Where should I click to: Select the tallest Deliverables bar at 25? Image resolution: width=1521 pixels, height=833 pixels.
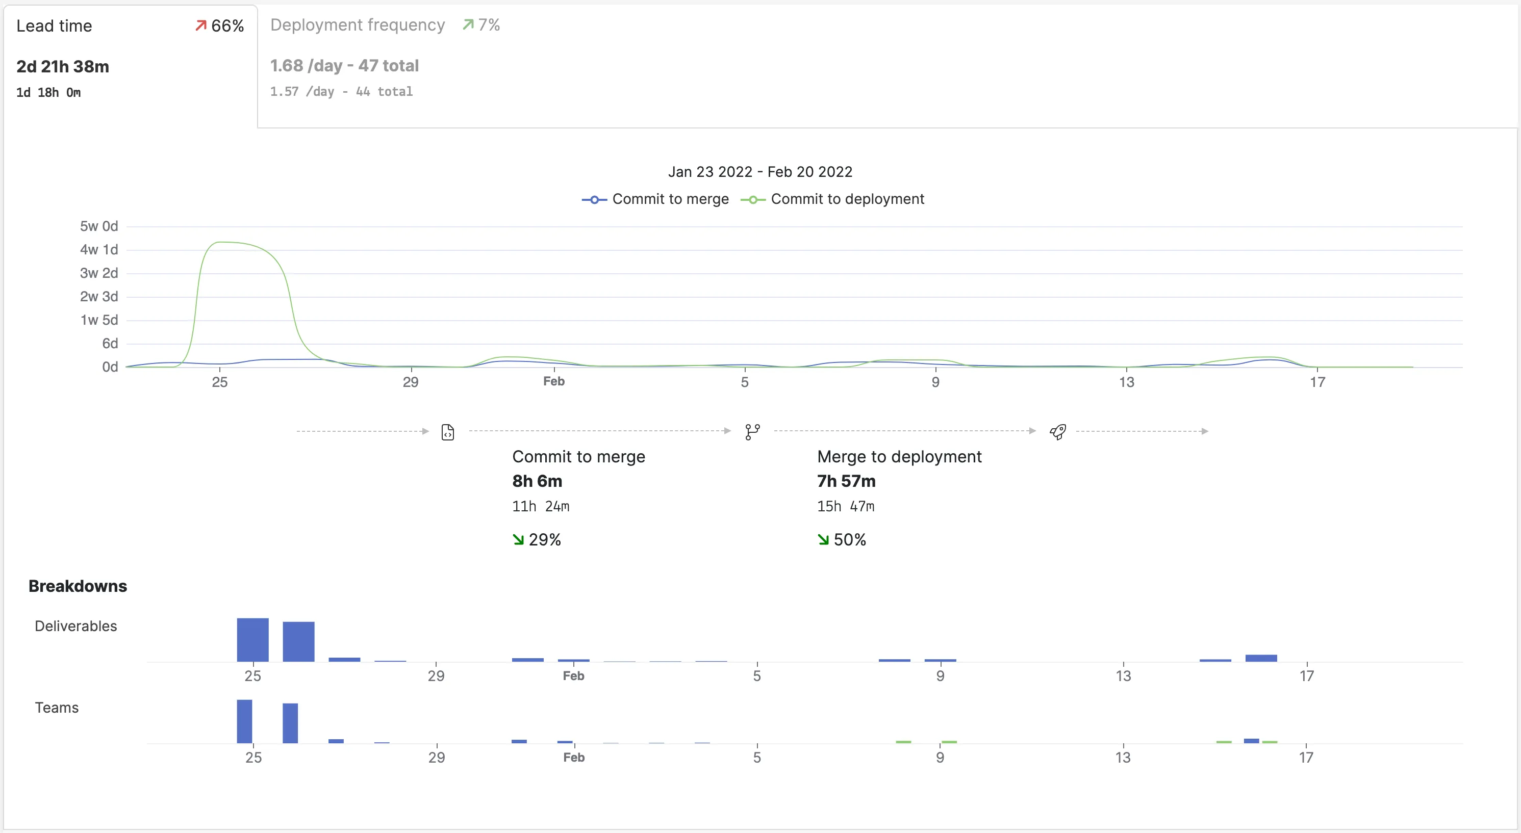pos(252,639)
